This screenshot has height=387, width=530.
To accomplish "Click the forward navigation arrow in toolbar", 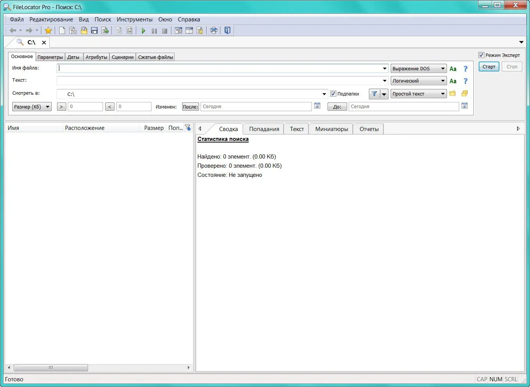I will 29,31.
